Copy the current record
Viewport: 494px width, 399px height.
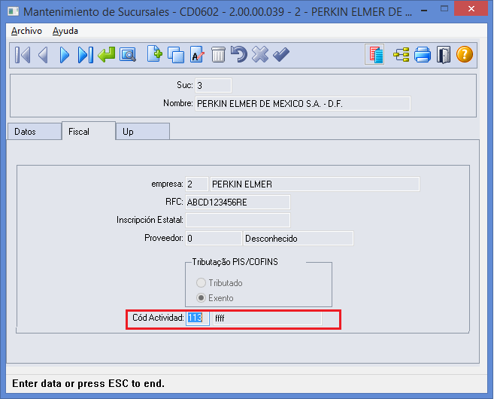pyautogui.click(x=176, y=55)
